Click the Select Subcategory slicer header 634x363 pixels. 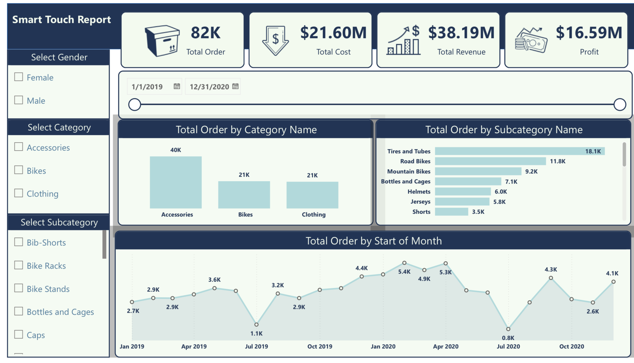click(59, 222)
